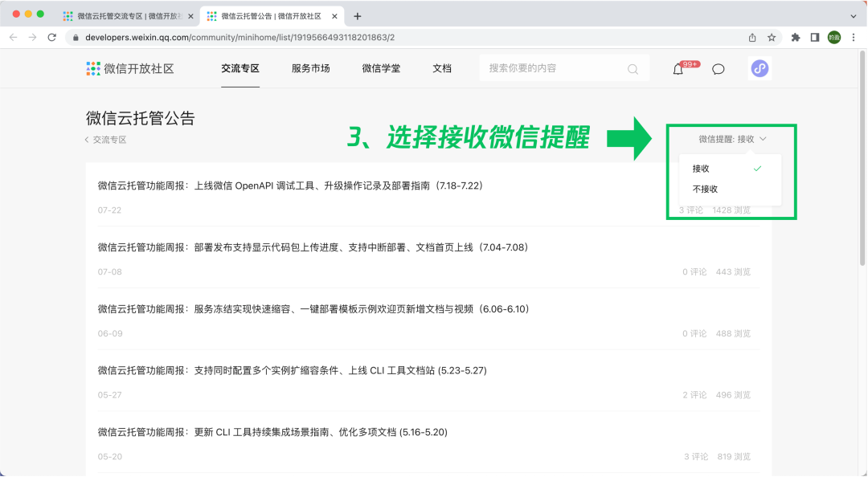Click the 微信云托管公告 page heading
Image resolution: width=868 pixels, height=477 pixels.
pos(141,118)
